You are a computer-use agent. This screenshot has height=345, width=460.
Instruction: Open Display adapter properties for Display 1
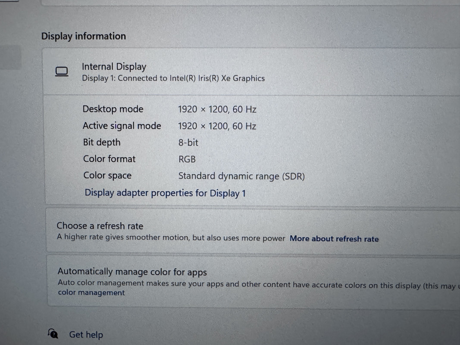165,193
